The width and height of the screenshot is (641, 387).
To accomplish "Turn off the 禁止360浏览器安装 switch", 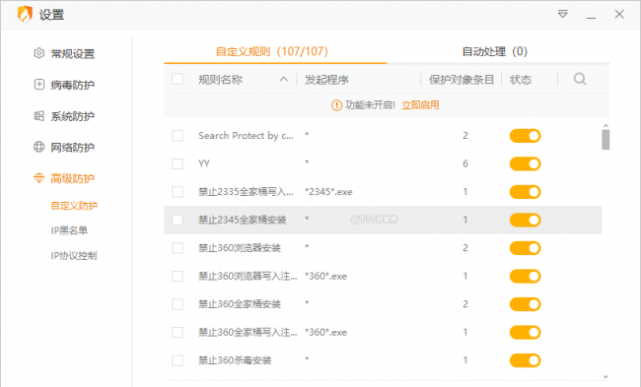I will point(526,248).
